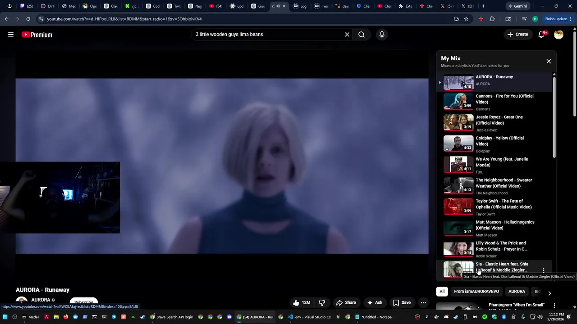
Task: Switch to the Log browser tab
Action: coord(300,6)
